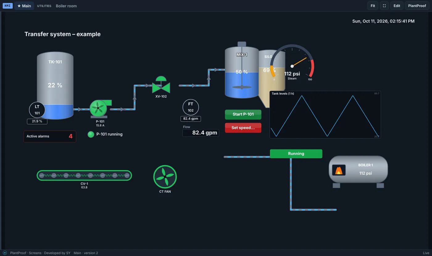432x256 pixels.
Task: Click the 21.9 % level value box
Action: (37, 121)
